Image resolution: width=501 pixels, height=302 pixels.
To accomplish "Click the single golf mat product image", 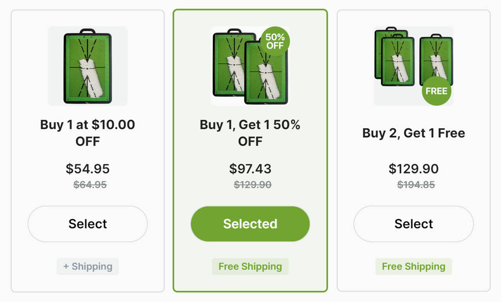I will click(x=88, y=66).
